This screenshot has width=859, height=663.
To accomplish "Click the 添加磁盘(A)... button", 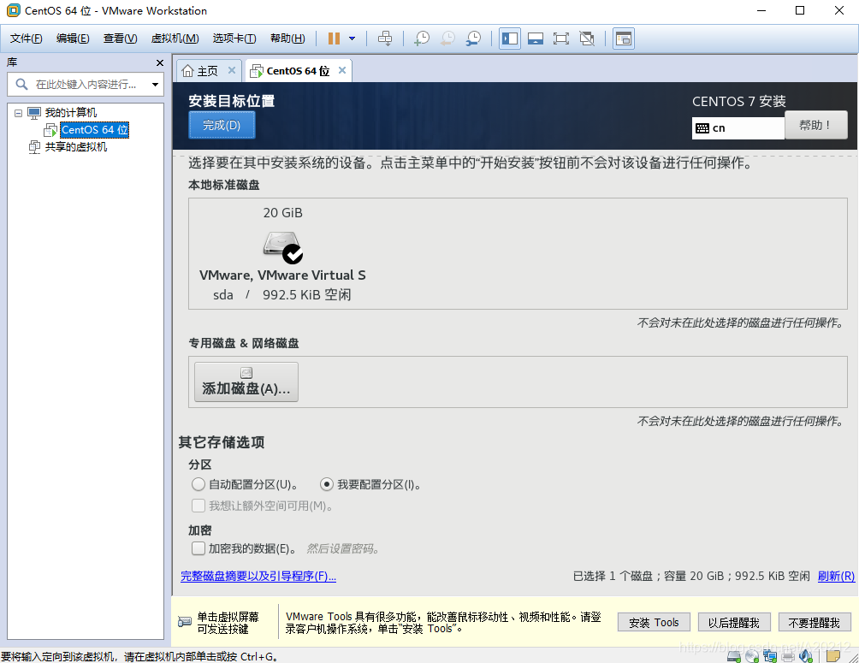I will [246, 382].
